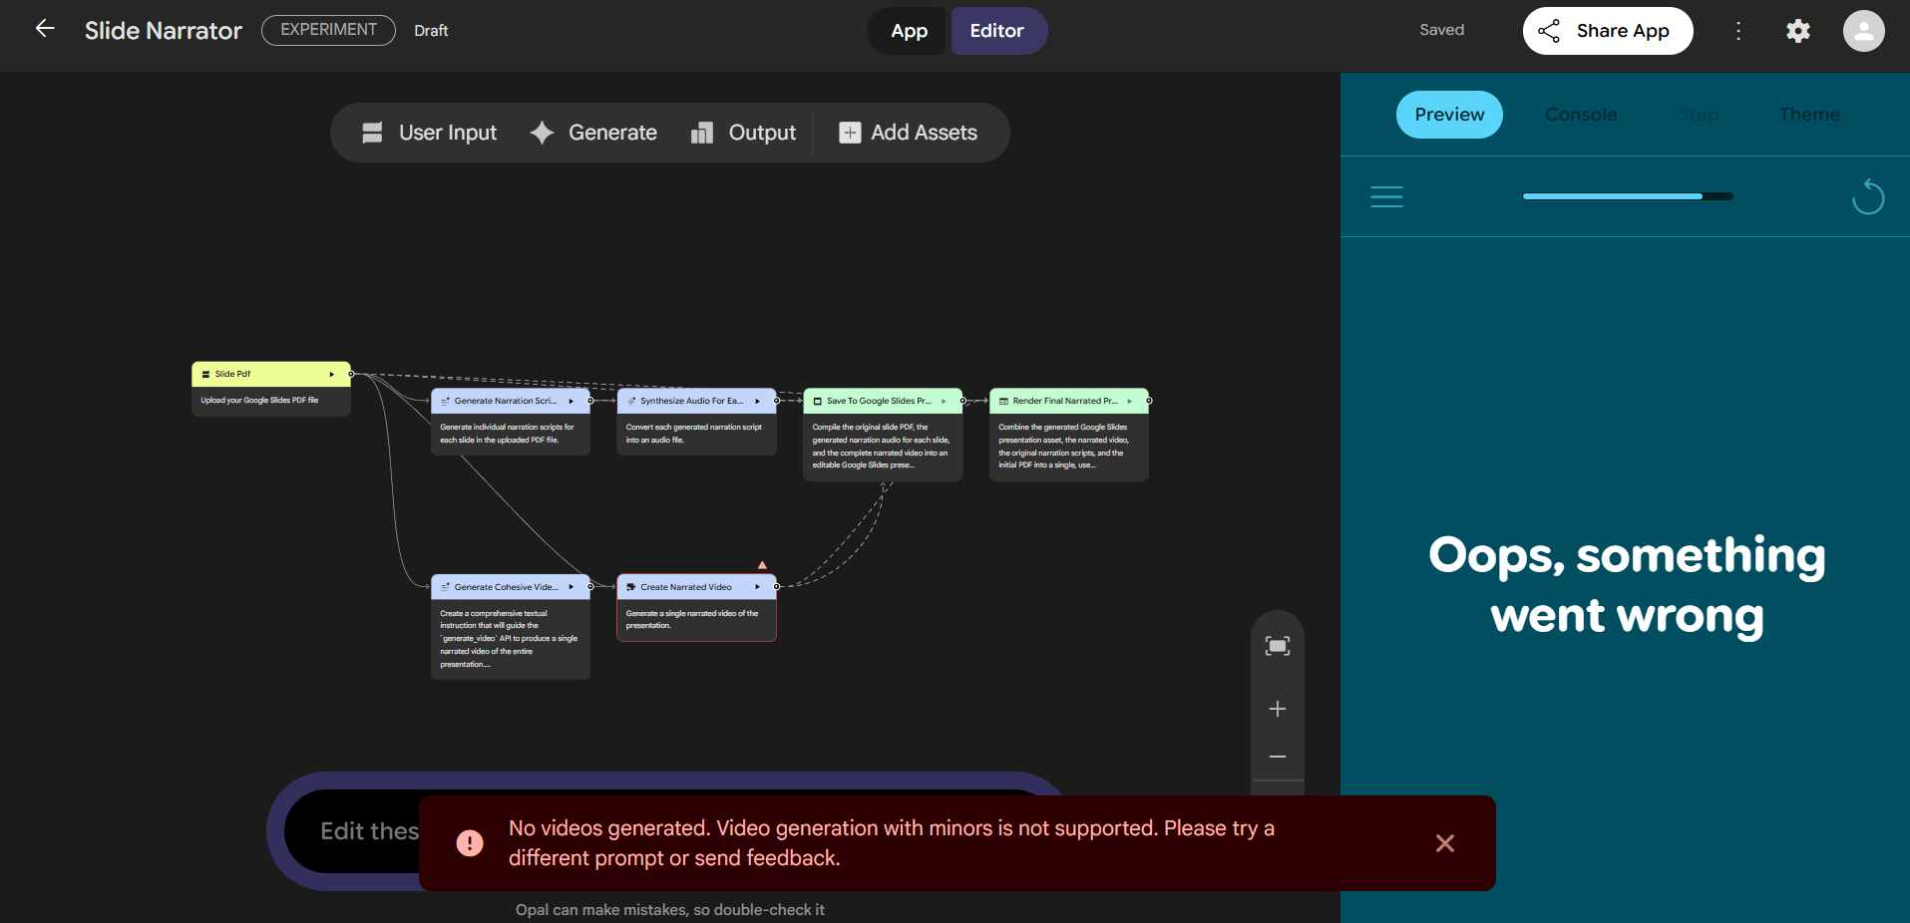Add a Generate step from toolbar
Viewport: 1910px width, 923px height.
(x=594, y=133)
